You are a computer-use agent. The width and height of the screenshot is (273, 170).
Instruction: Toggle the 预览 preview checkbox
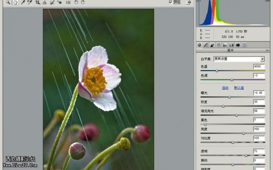(171, 2)
